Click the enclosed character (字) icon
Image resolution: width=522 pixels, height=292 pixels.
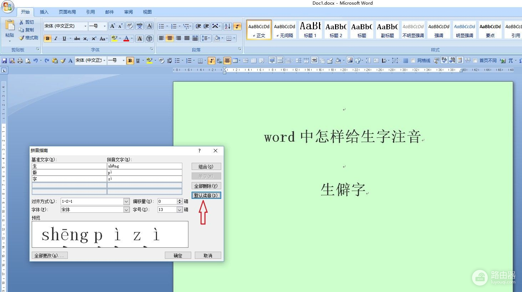pos(149,39)
